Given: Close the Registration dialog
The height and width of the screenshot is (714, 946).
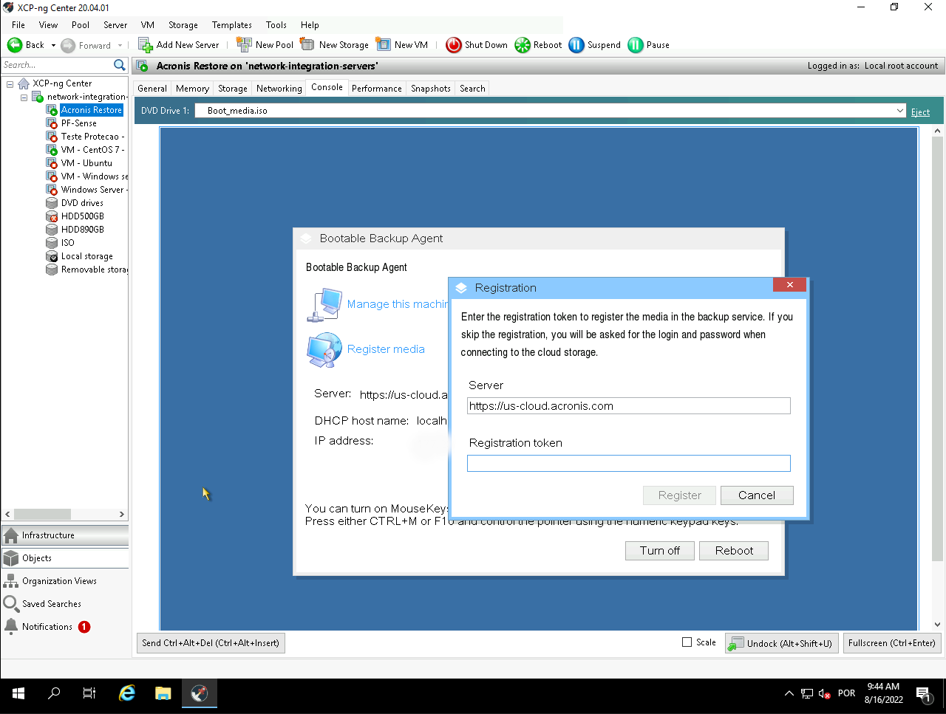Looking at the screenshot, I should click(x=790, y=285).
